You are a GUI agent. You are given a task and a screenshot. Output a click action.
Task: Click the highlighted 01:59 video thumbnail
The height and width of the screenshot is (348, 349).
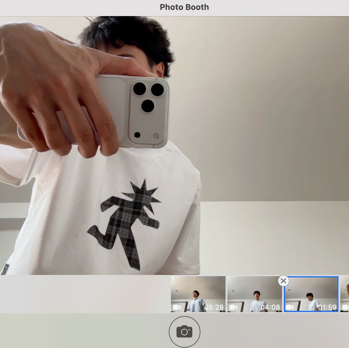(311, 294)
